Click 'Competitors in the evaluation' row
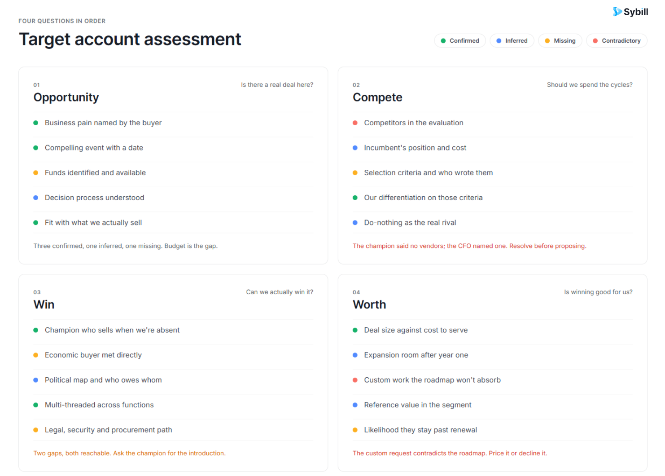Image resolution: width=665 pixels, height=476 pixels. click(x=493, y=123)
